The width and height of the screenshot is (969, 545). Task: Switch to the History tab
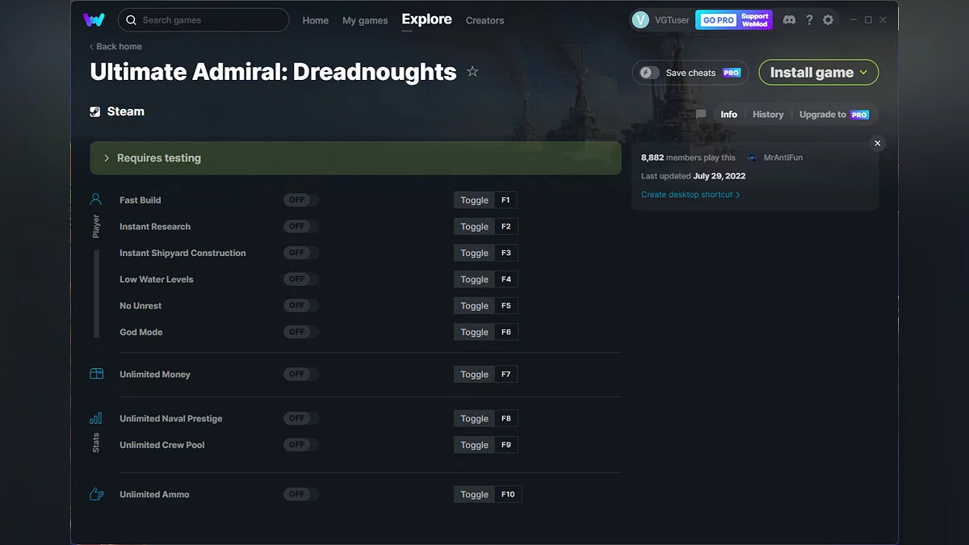[x=767, y=114]
